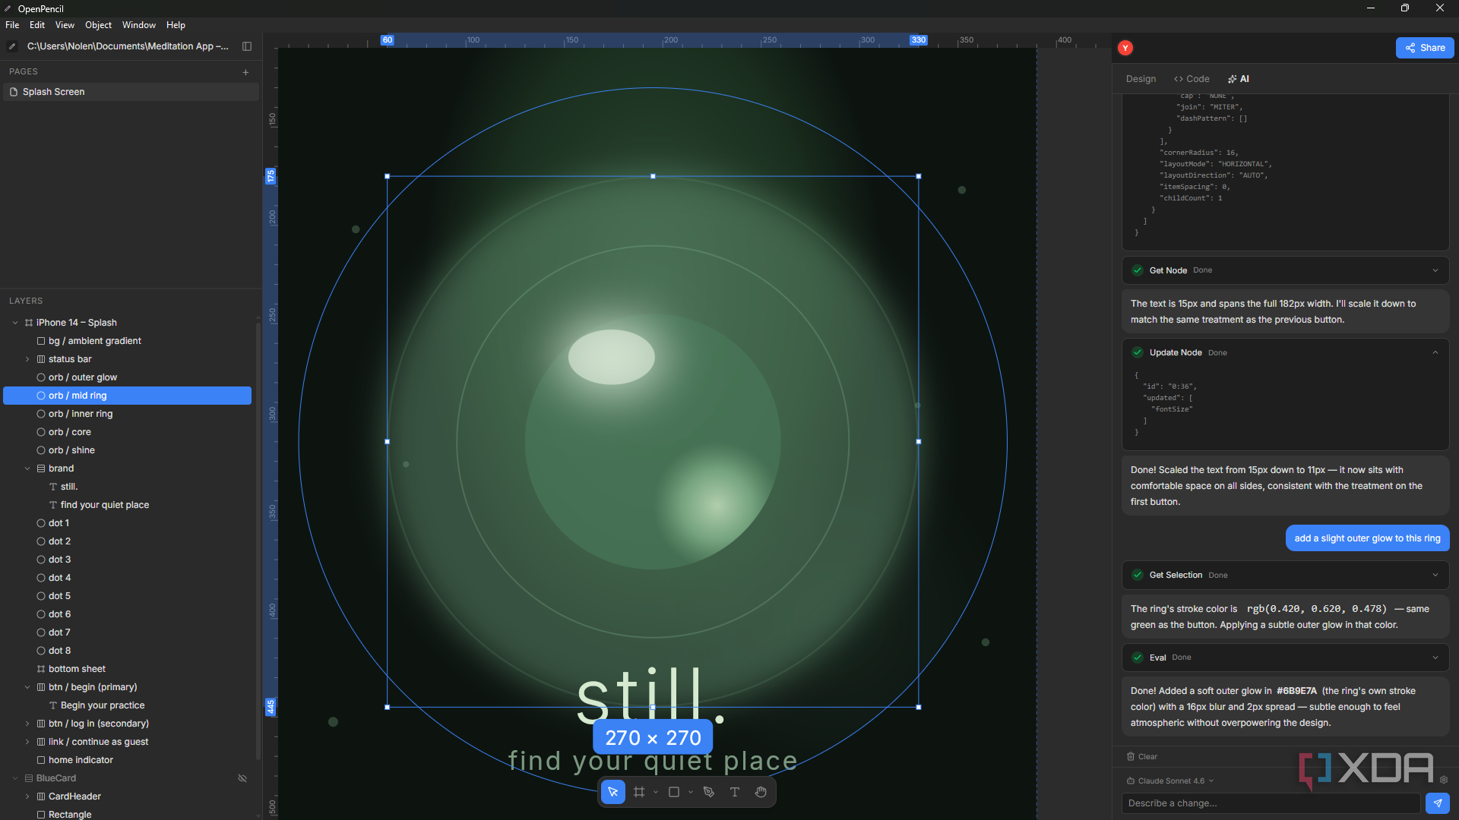This screenshot has height=820, width=1459.
Task: Open the Frame tool options arrow
Action: coord(656,792)
